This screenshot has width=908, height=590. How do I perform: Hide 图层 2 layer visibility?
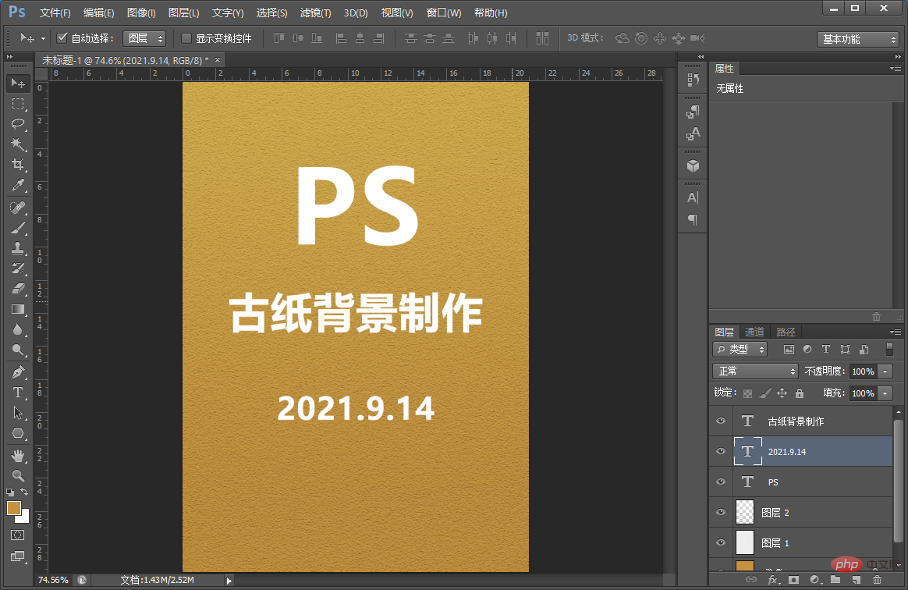point(721,512)
